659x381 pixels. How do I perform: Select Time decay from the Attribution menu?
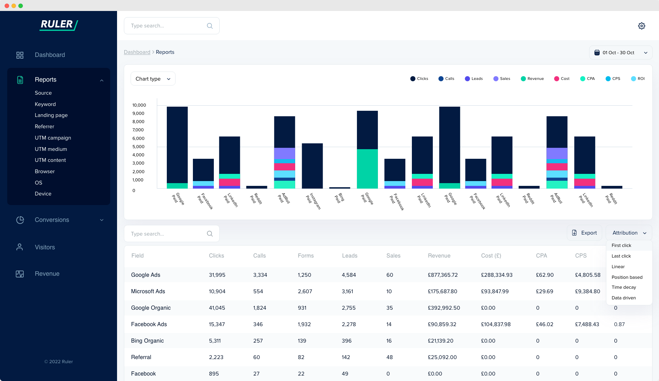point(624,287)
